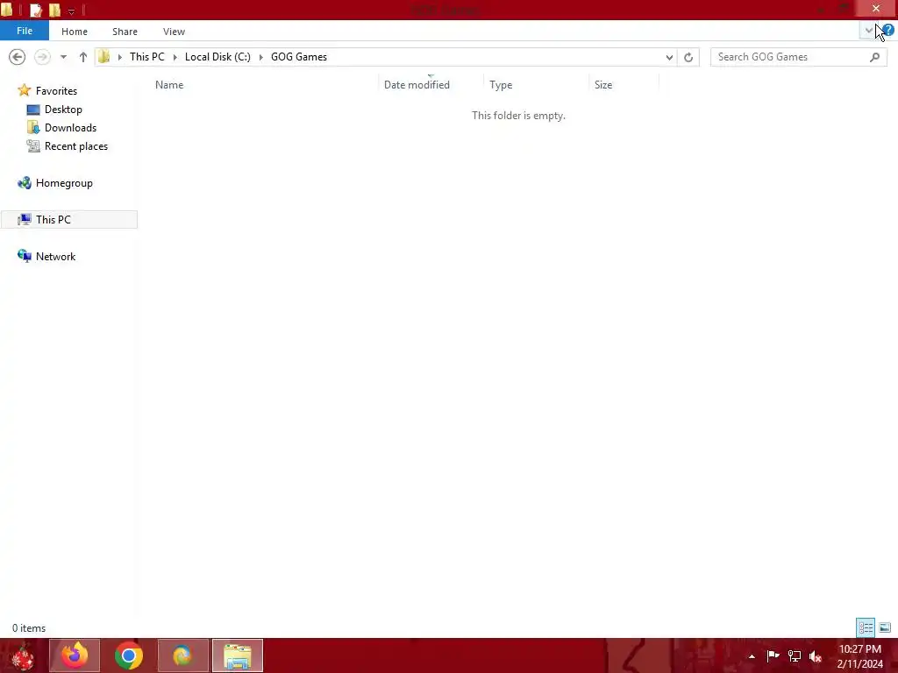Expand the chevron after This PC breadcrumb
This screenshot has height=673, width=898.
(x=175, y=57)
